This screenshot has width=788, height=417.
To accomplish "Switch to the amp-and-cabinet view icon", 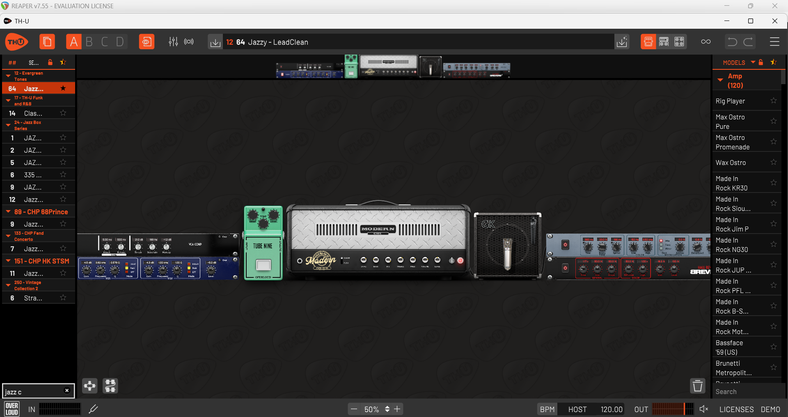I will tap(664, 42).
